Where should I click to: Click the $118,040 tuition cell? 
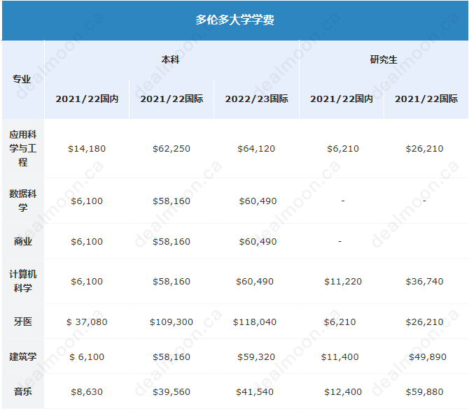(x=255, y=322)
